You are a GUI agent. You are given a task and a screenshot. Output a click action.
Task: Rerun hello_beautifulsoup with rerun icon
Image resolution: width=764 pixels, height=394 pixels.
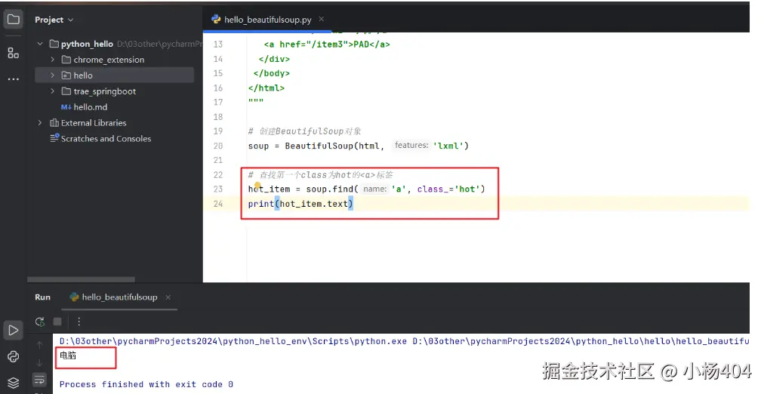tap(40, 322)
